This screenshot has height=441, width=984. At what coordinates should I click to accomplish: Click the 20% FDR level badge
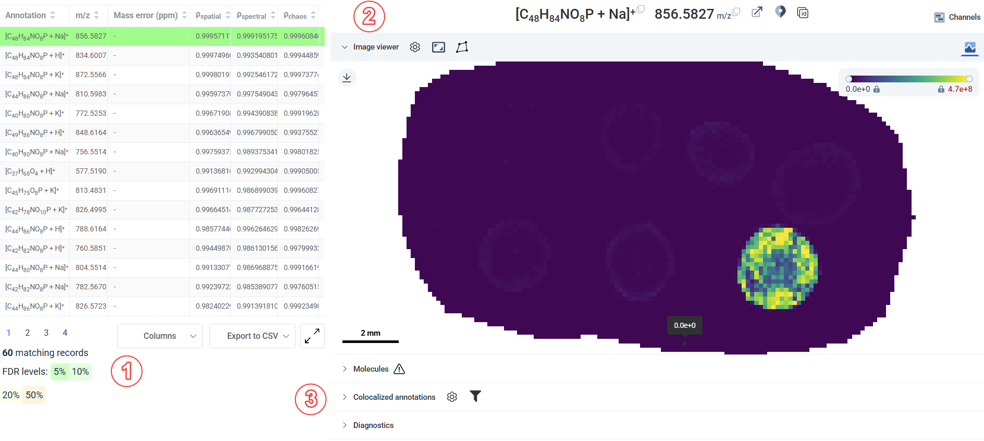pos(11,395)
